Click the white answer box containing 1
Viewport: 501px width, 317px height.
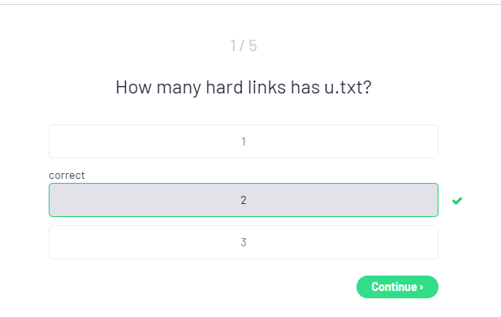coord(244,141)
